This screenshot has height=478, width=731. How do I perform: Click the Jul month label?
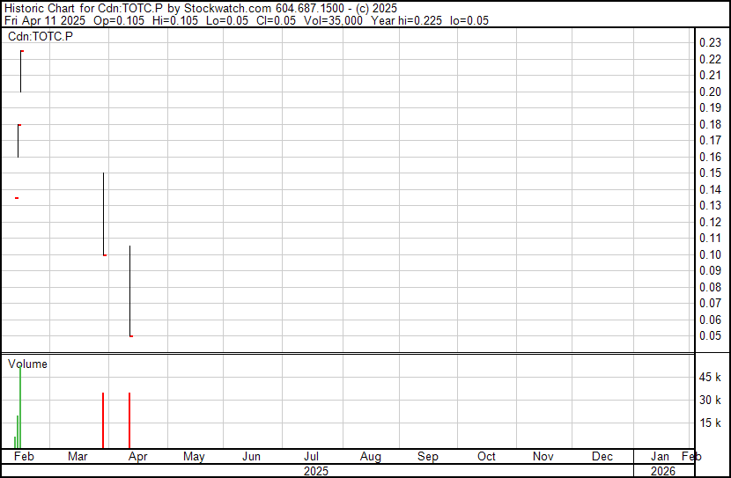(x=311, y=456)
